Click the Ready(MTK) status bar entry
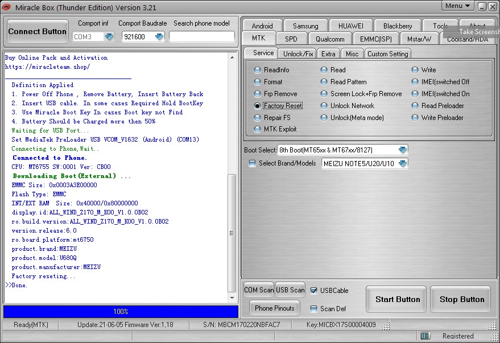The image size is (500, 343). pos(31,325)
